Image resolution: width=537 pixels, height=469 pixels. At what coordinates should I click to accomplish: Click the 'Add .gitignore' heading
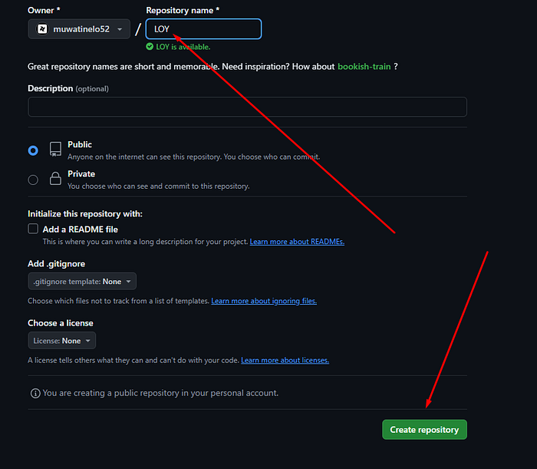[x=57, y=264]
